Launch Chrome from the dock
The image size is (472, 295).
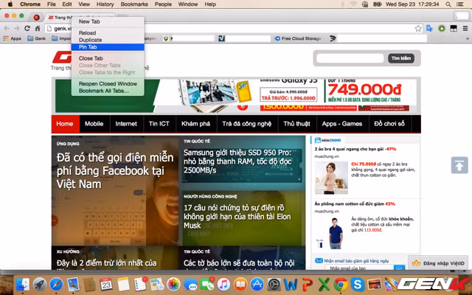(340, 284)
